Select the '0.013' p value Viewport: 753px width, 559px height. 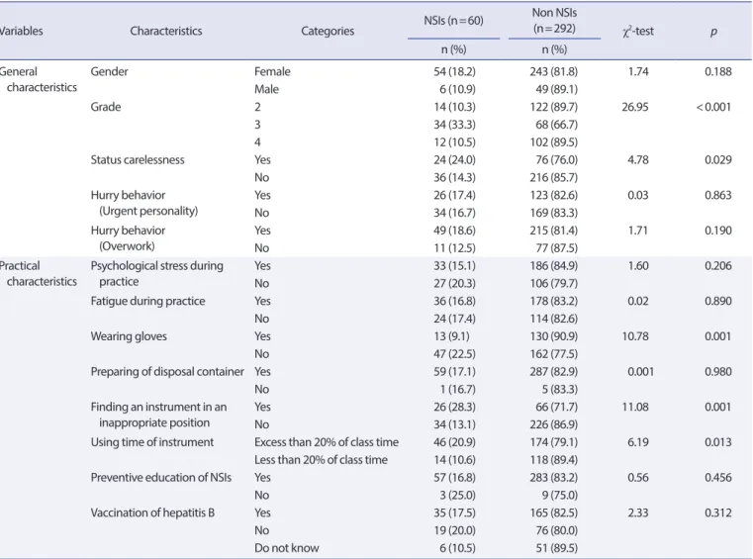[718, 442]
